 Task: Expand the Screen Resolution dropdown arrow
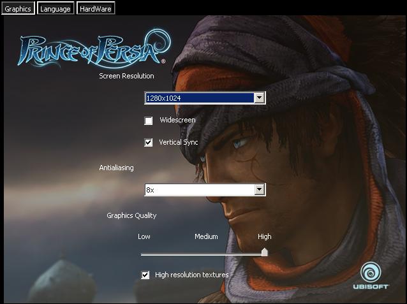[x=259, y=98]
